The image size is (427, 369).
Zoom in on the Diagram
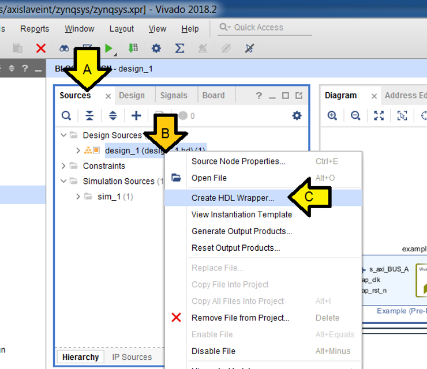[x=332, y=116]
